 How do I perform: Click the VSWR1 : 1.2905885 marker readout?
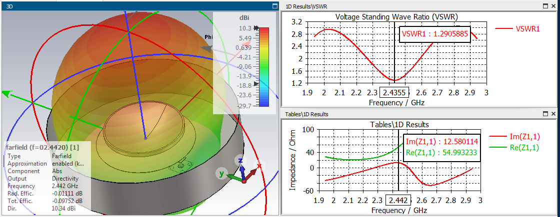click(434, 34)
